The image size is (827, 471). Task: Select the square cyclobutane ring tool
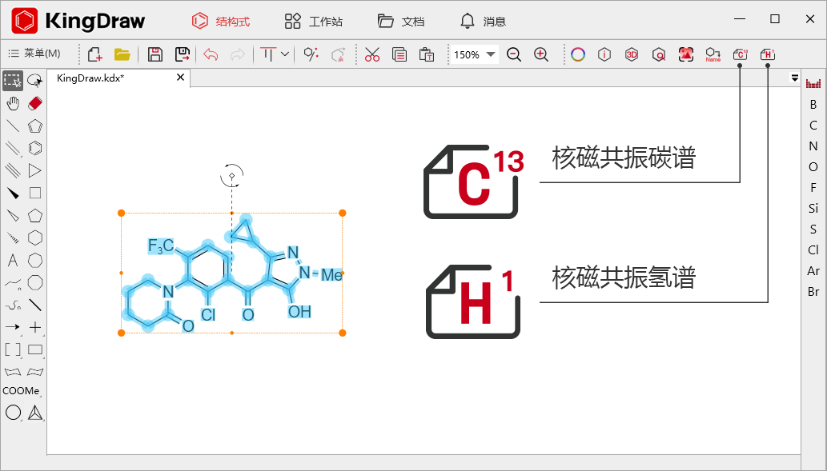(34, 194)
